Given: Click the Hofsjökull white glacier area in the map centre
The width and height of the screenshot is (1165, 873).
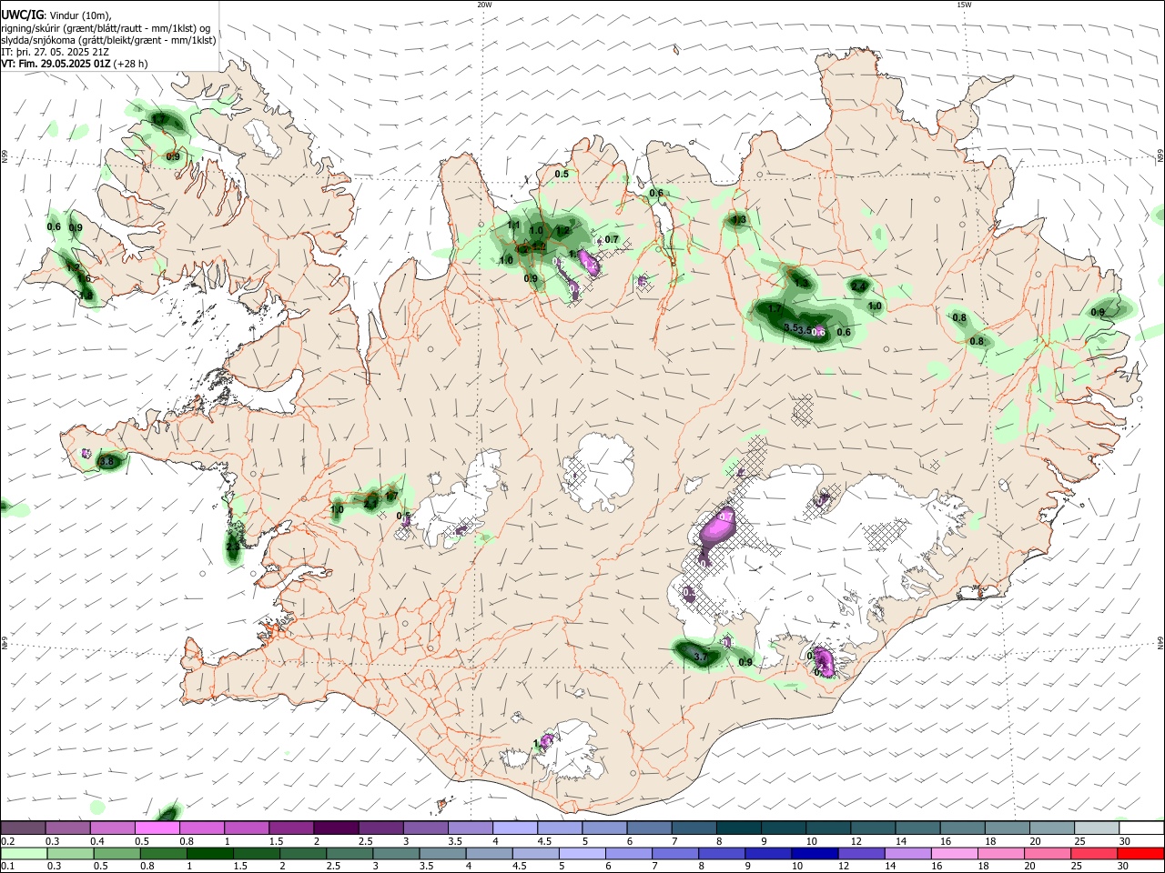Looking at the screenshot, I should pos(600,471).
